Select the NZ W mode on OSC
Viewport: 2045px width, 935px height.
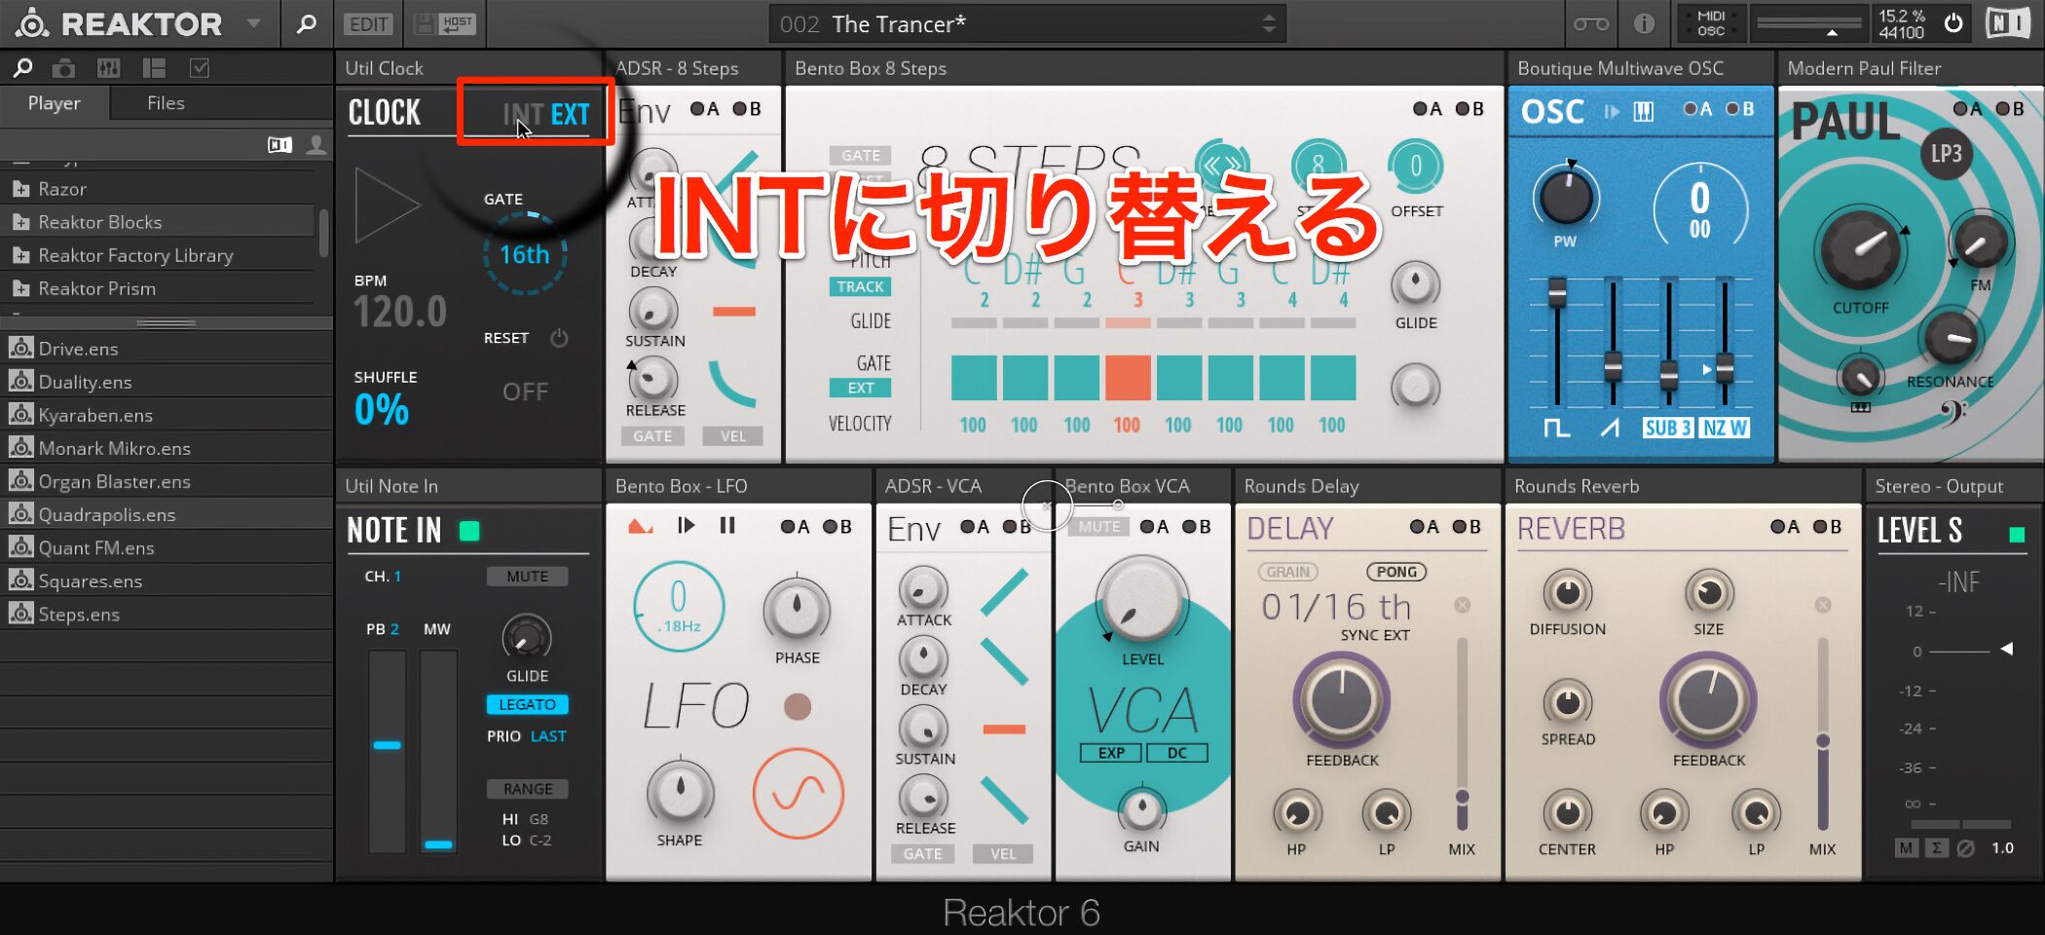click(1725, 428)
